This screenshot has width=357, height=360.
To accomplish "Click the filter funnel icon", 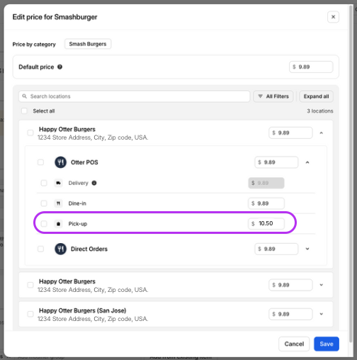I will pos(260,96).
